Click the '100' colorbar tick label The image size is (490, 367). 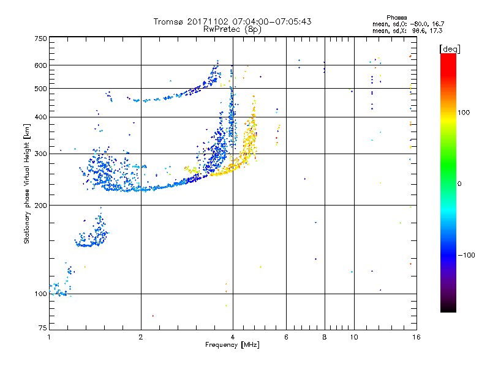coord(464,113)
